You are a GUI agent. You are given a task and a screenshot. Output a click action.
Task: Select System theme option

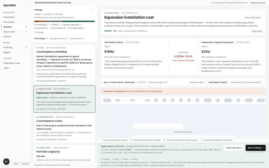25,164
